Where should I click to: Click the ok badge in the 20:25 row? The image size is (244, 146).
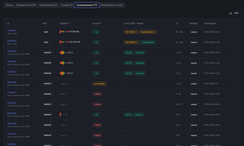click(x=96, y=115)
